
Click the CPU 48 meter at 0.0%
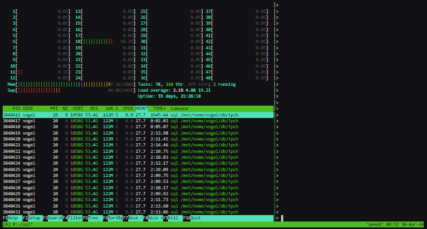(237, 78)
